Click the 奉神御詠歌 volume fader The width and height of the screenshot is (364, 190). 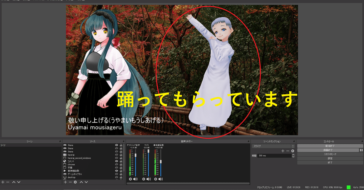pyautogui.click(x=161, y=162)
